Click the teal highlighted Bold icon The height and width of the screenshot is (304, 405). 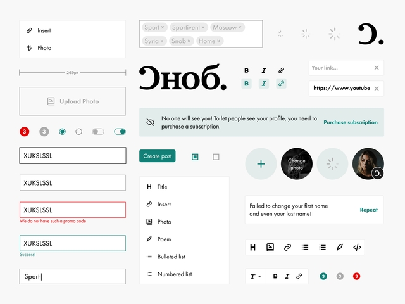point(246,84)
